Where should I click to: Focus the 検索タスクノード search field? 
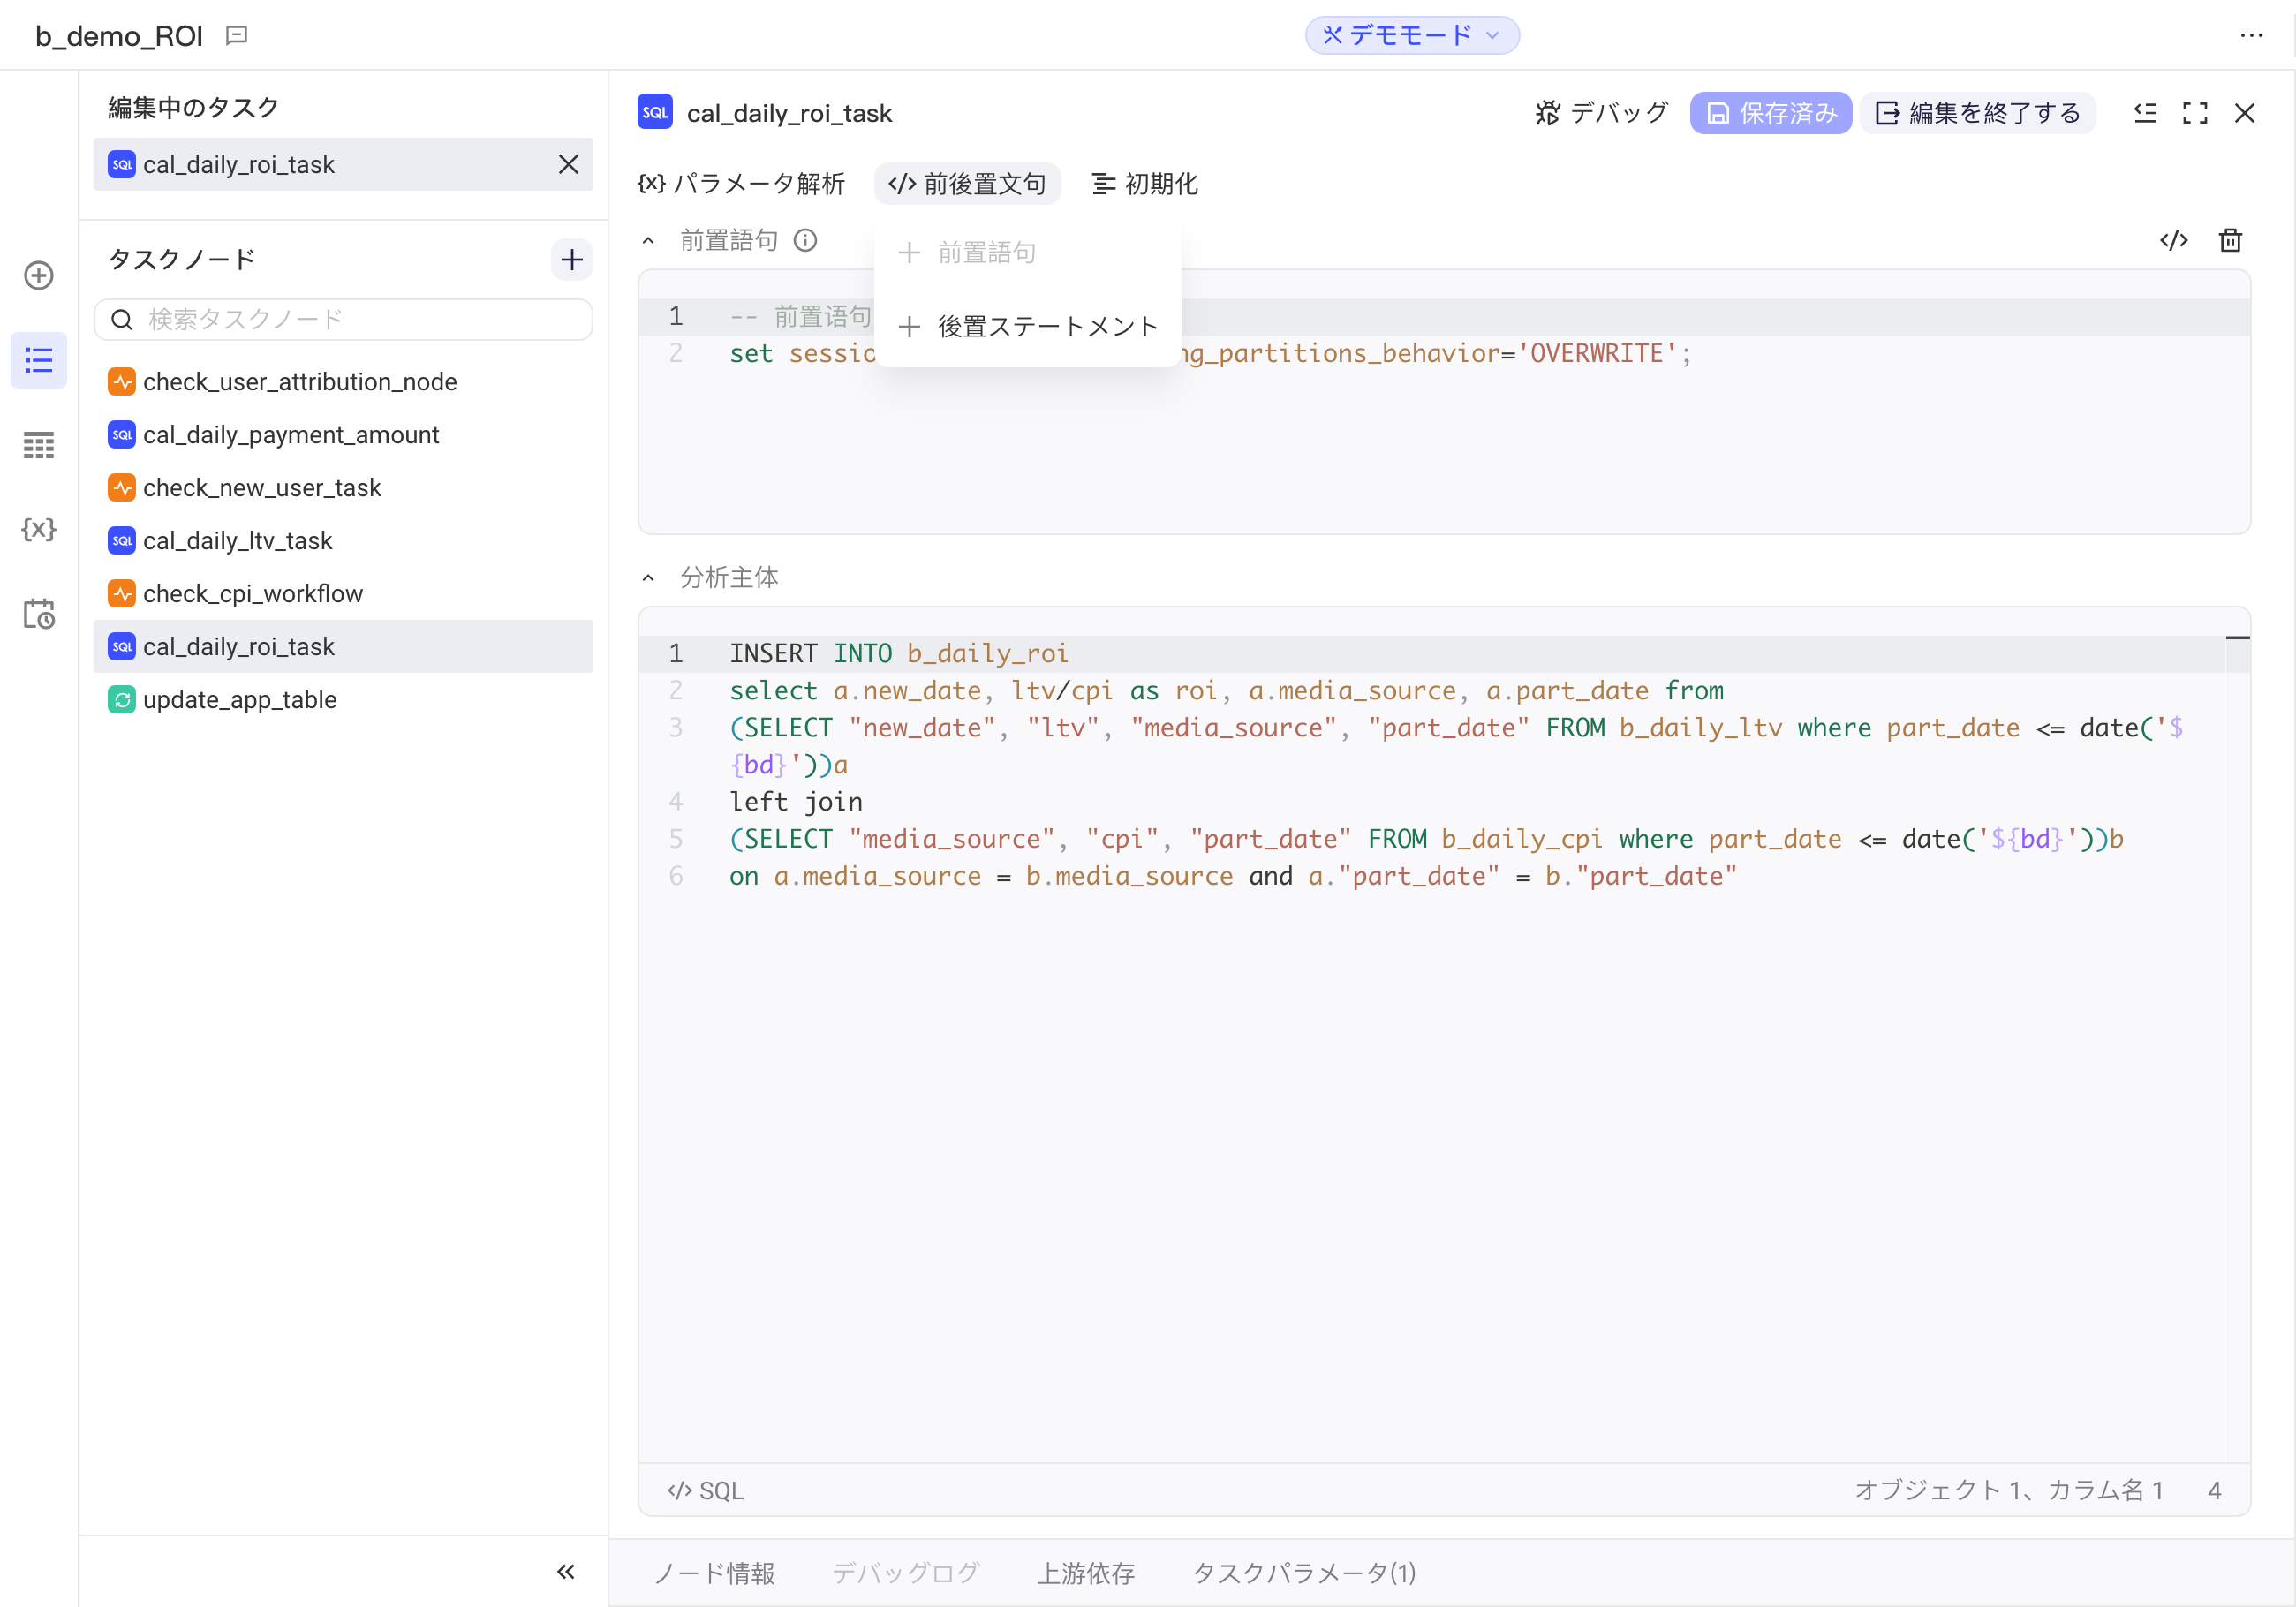click(x=343, y=319)
